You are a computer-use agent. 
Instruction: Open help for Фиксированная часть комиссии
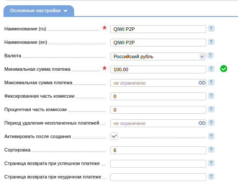[x=211, y=96]
